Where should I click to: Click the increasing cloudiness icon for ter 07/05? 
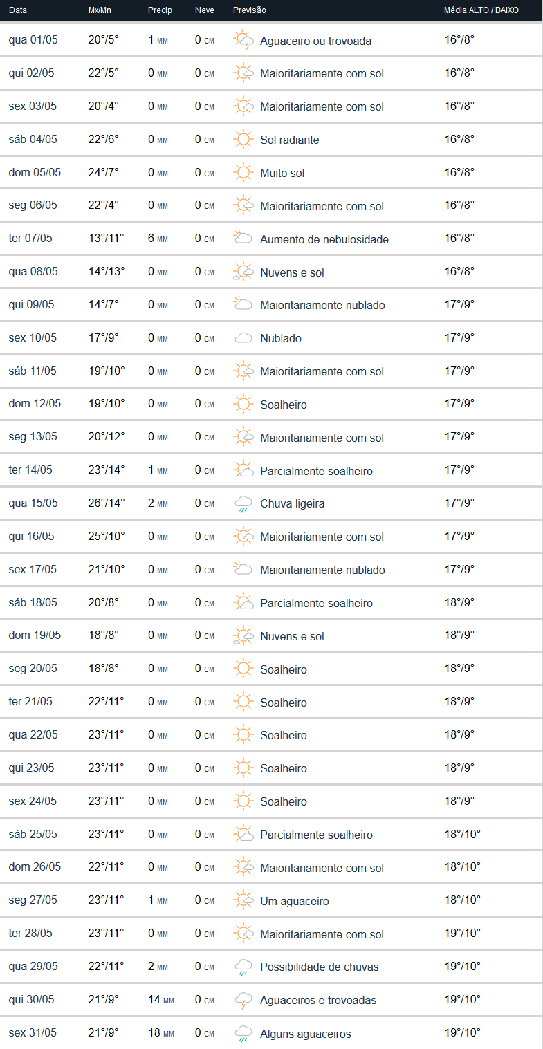(243, 239)
